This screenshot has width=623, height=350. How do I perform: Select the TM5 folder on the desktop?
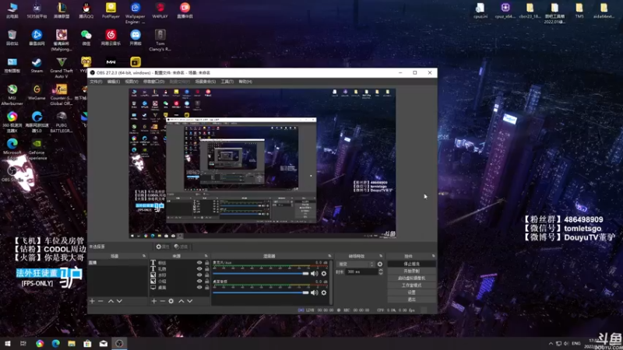579,11
